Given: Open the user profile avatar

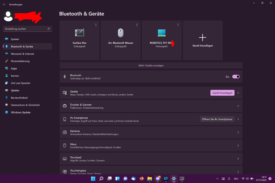Looking at the screenshot, I should 8,16.
